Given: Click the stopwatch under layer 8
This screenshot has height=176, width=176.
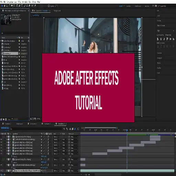Looking at the screenshot, I should (x=12, y=162).
